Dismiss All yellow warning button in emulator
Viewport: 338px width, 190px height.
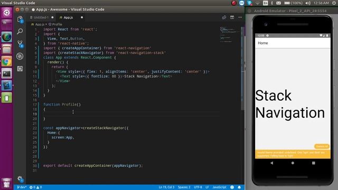pos(322,147)
